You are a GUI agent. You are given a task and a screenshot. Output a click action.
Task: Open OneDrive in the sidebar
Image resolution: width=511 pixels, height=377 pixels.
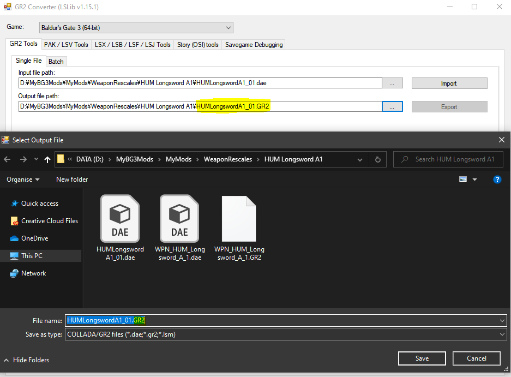point(29,238)
